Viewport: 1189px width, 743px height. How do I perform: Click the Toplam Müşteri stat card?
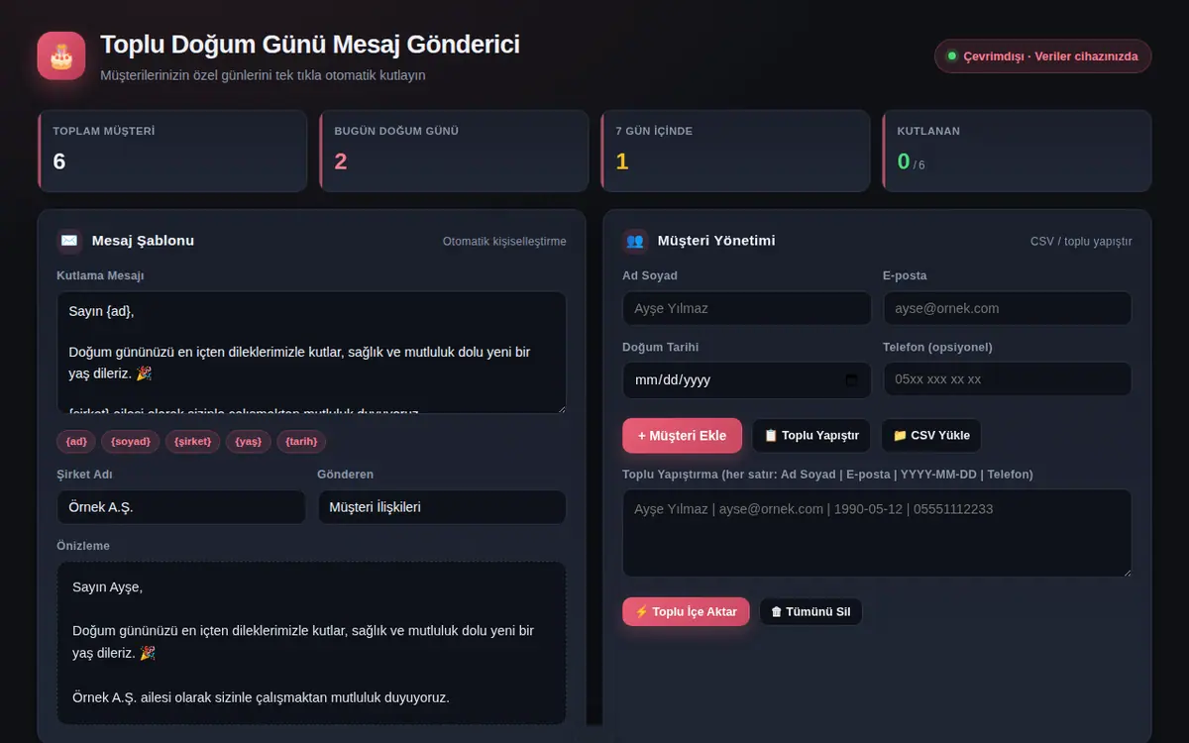click(x=172, y=151)
